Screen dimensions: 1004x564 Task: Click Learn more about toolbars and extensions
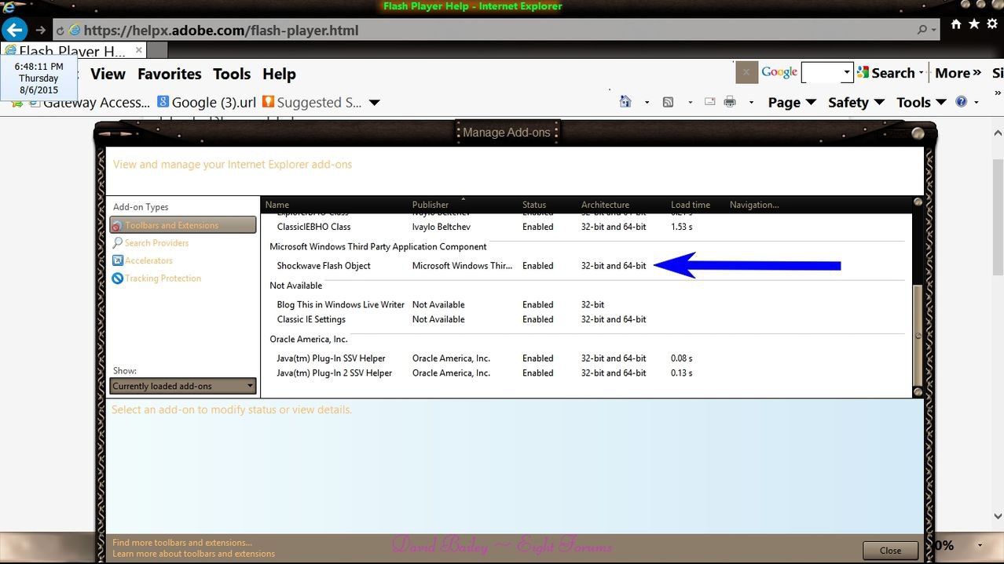(194, 554)
